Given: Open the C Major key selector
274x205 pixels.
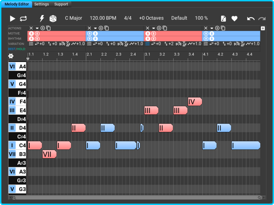Looking at the screenshot, I should click(74, 18).
